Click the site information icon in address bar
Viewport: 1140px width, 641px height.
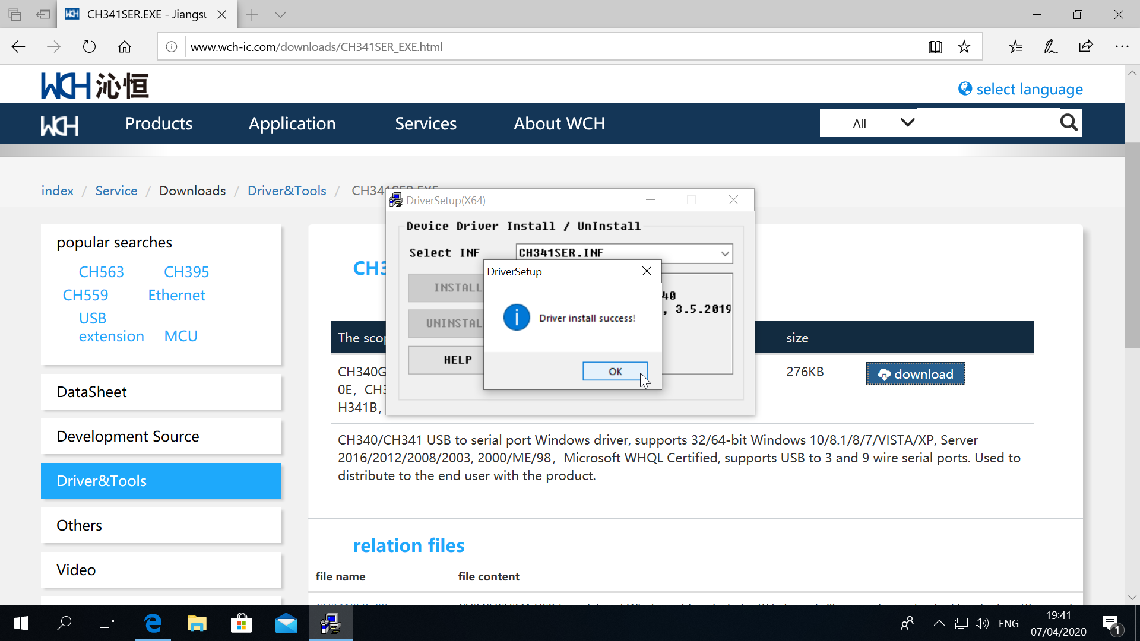(x=172, y=47)
